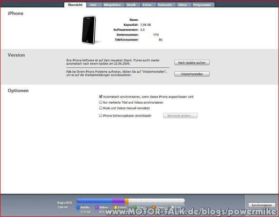The height and width of the screenshot is (217, 279).
Task: Click the Optionen section heading
Action: [18, 91]
